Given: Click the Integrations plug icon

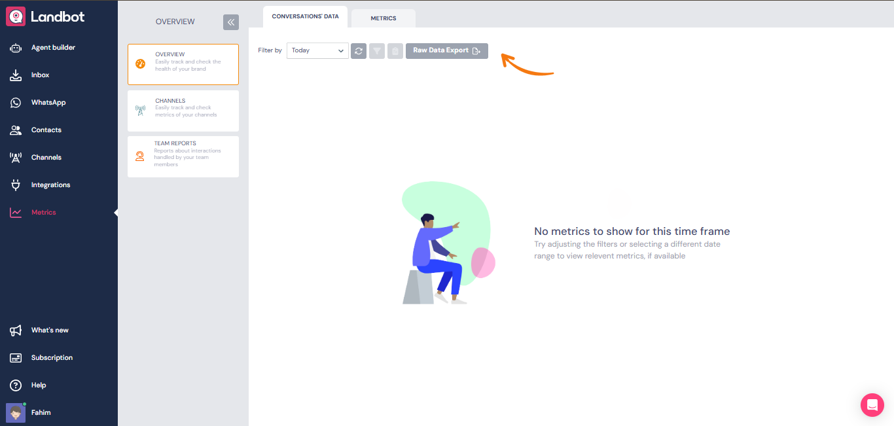Looking at the screenshot, I should (16, 185).
